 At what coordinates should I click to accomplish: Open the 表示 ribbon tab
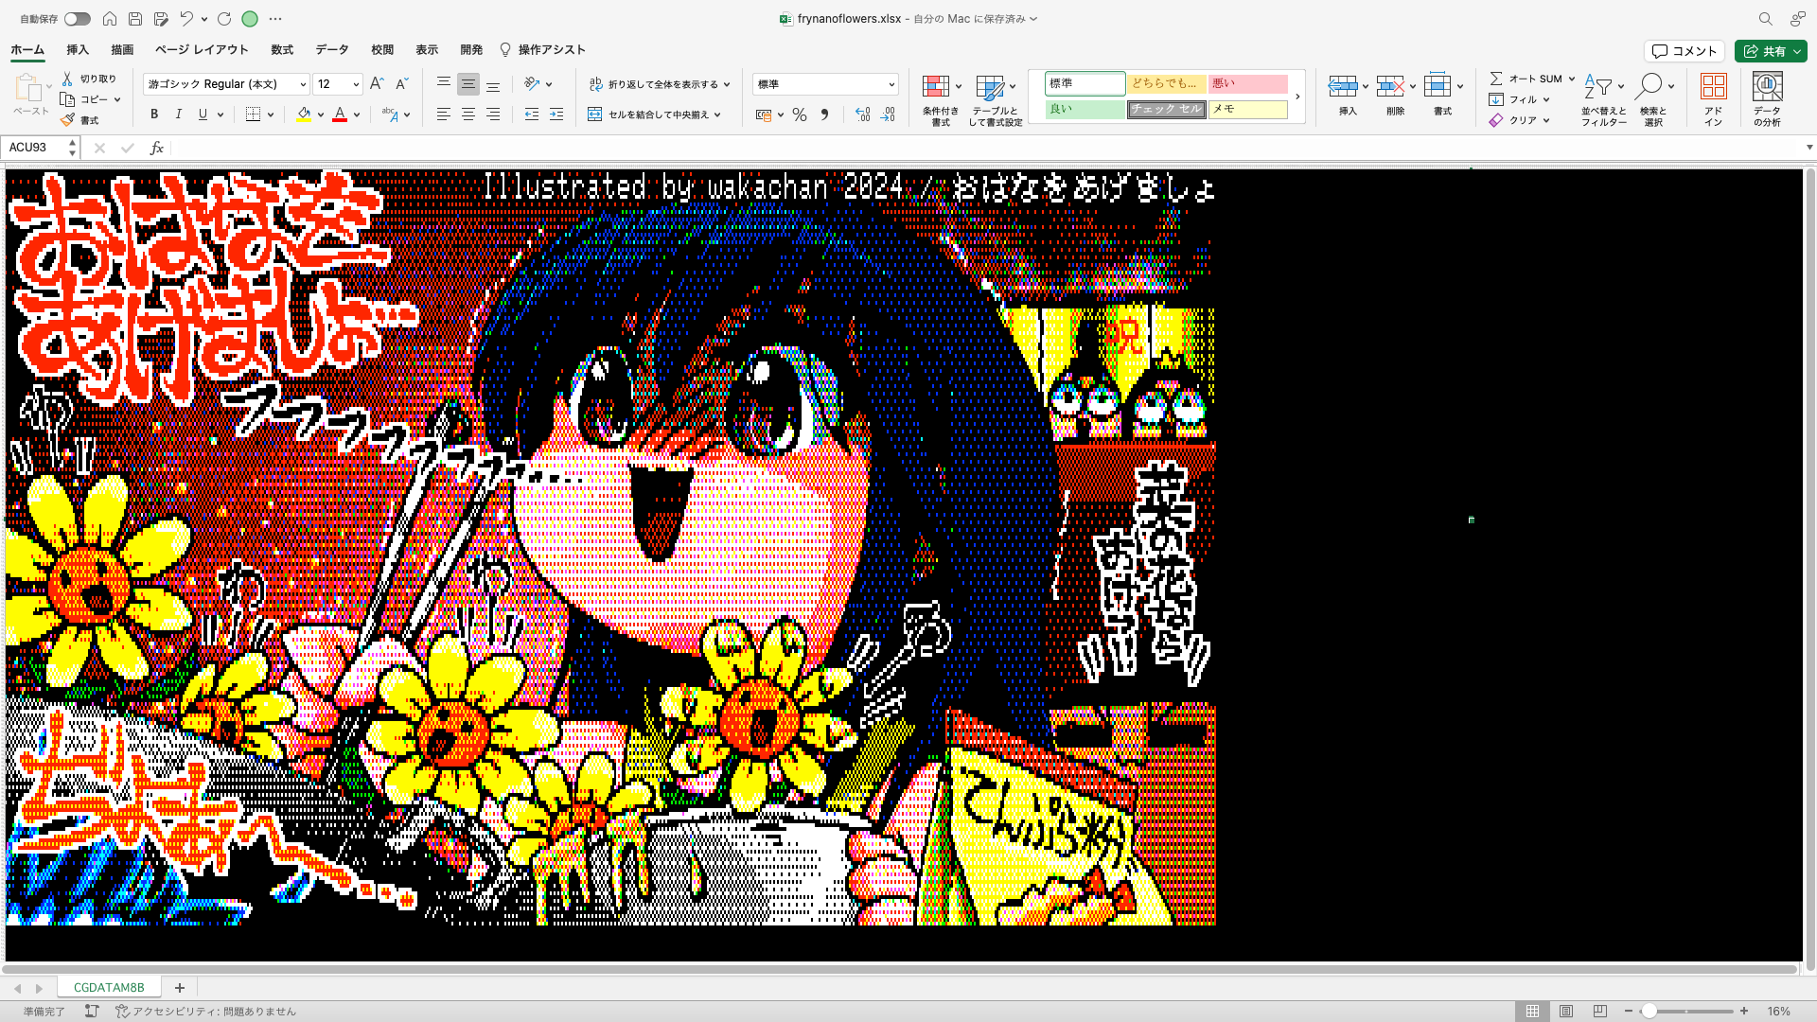pyautogui.click(x=427, y=49)
